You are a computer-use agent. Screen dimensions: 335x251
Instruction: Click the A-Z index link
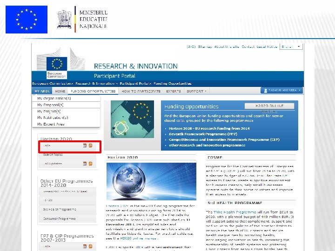[x=191, y=47]
